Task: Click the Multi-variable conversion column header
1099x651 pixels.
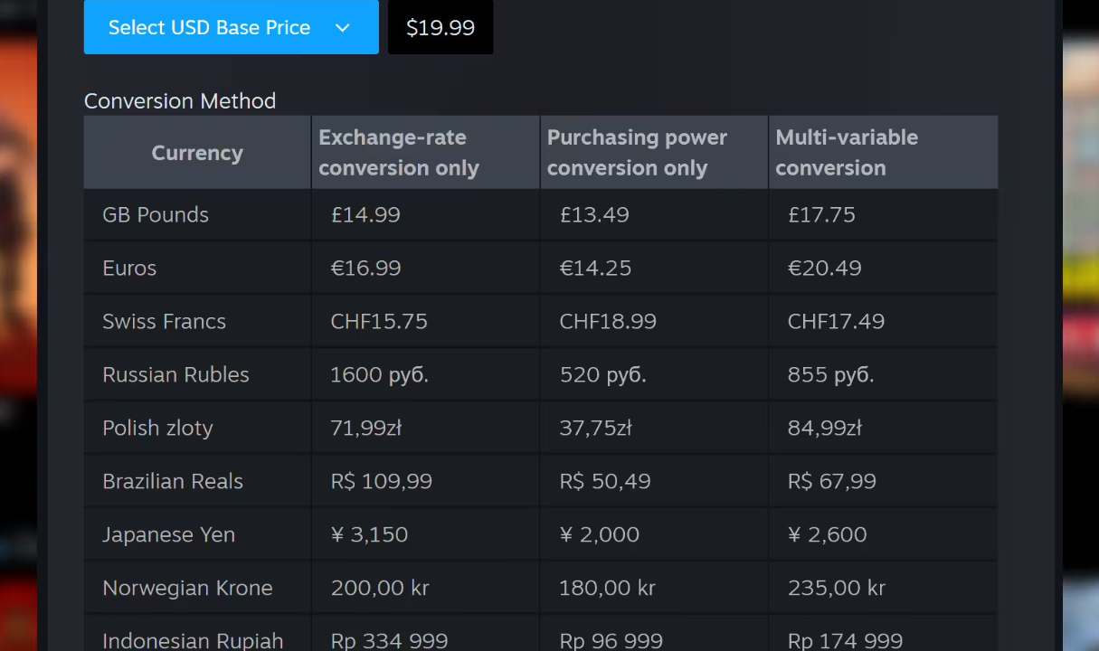Action: [x=847, y=153]
